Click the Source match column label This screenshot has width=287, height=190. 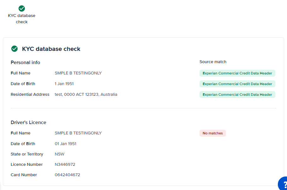[x=213, y=62]
